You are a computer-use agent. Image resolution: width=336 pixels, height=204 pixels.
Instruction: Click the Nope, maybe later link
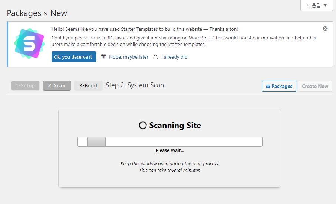(129, 57)
